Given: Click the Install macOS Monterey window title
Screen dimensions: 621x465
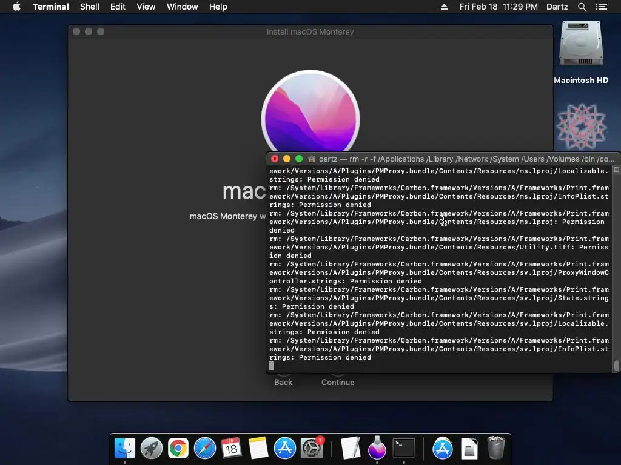Looking at the screenshot, I should [x=310, y=31].
